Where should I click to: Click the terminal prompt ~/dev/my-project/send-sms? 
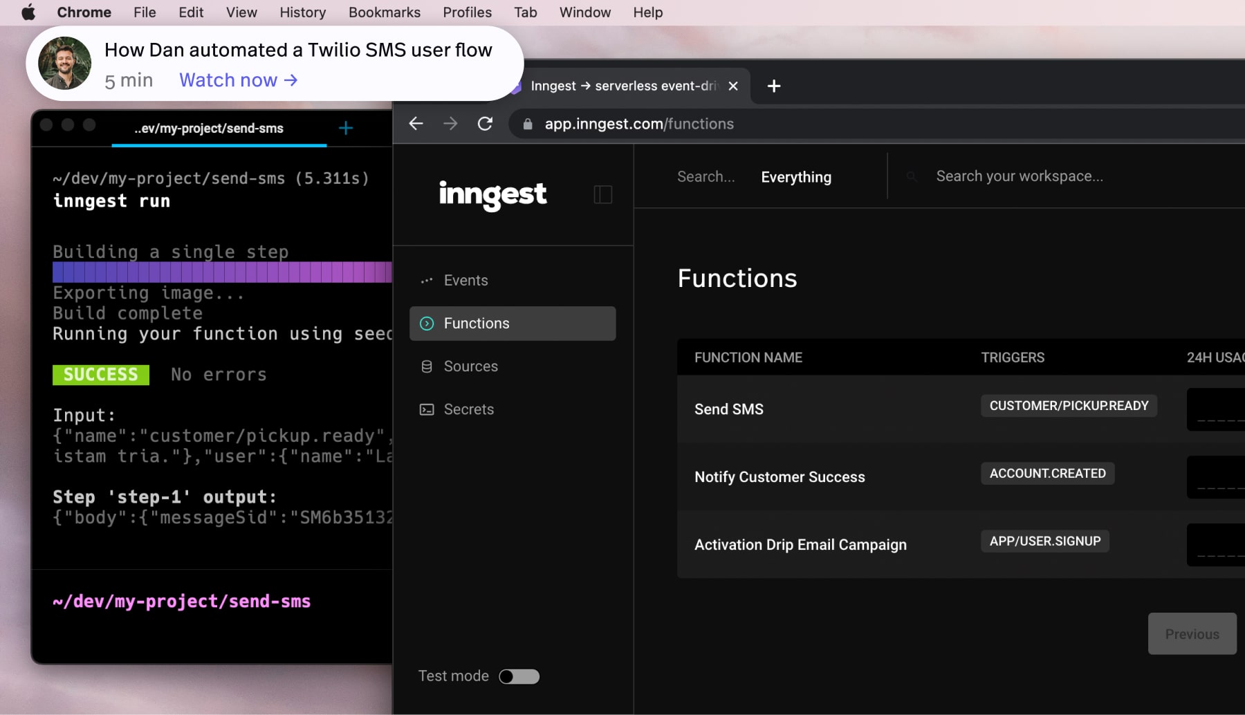pyautogui.click(x=182, y=602)
